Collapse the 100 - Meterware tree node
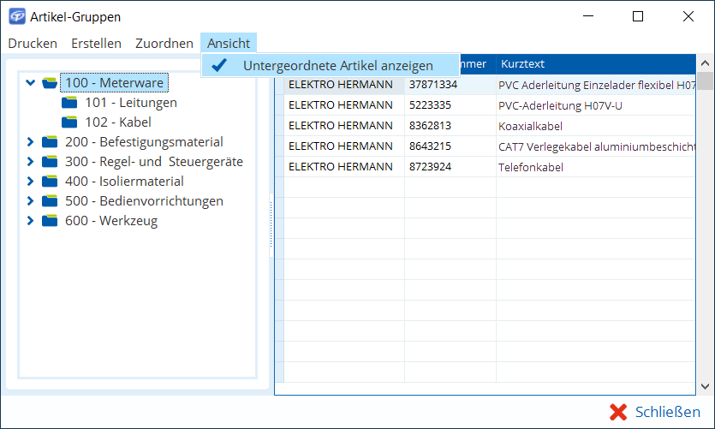 (x=31, y=83)
